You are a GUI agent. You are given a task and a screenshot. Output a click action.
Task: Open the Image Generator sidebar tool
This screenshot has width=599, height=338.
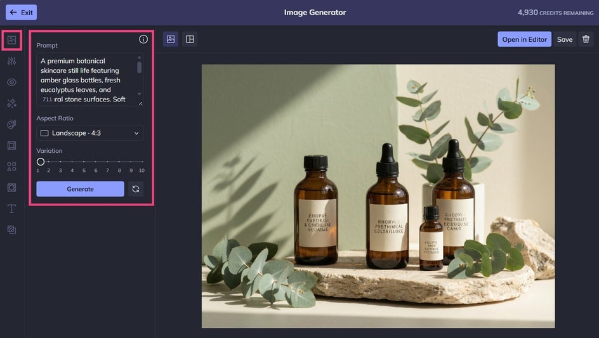(11, 40)
